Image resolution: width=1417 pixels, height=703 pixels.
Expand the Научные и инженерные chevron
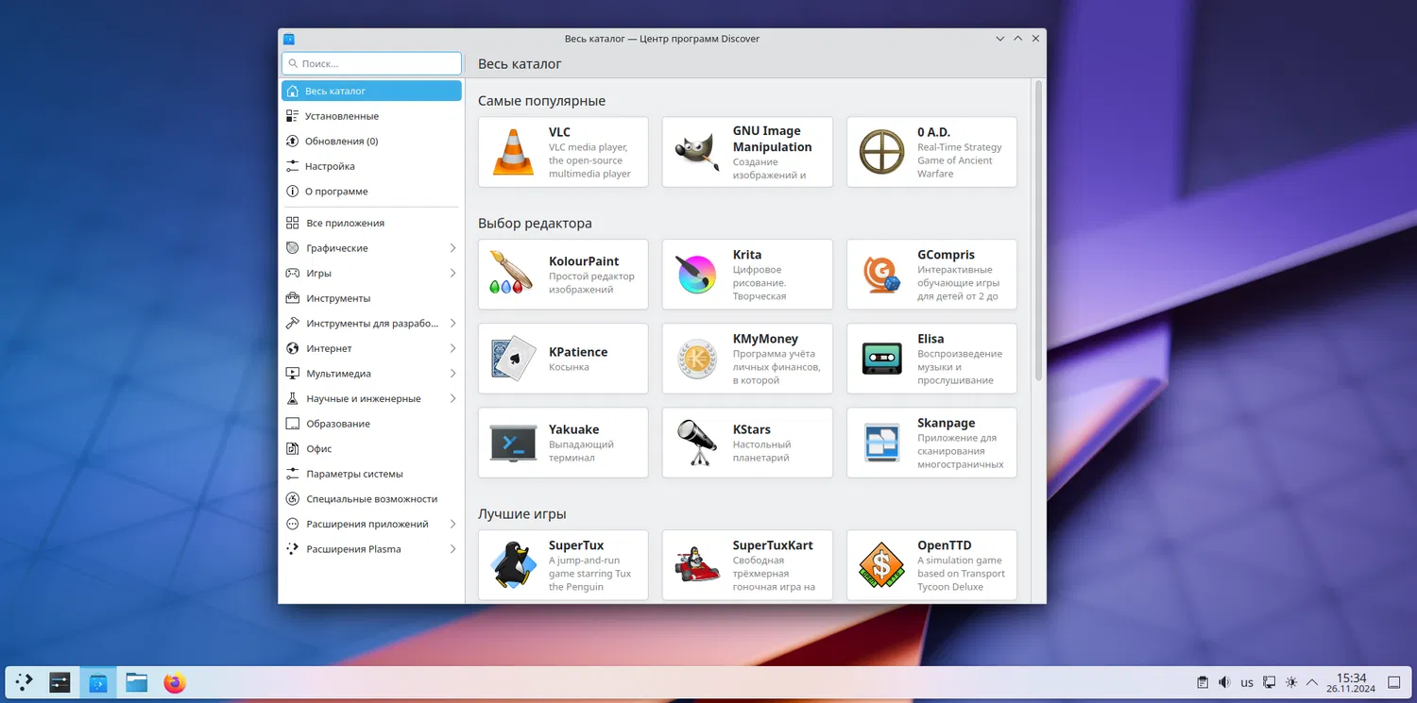452,398
